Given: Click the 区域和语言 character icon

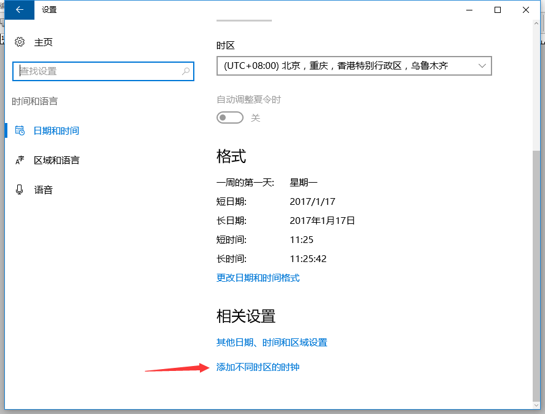Looking at the screenshot, I should point(20,160).
